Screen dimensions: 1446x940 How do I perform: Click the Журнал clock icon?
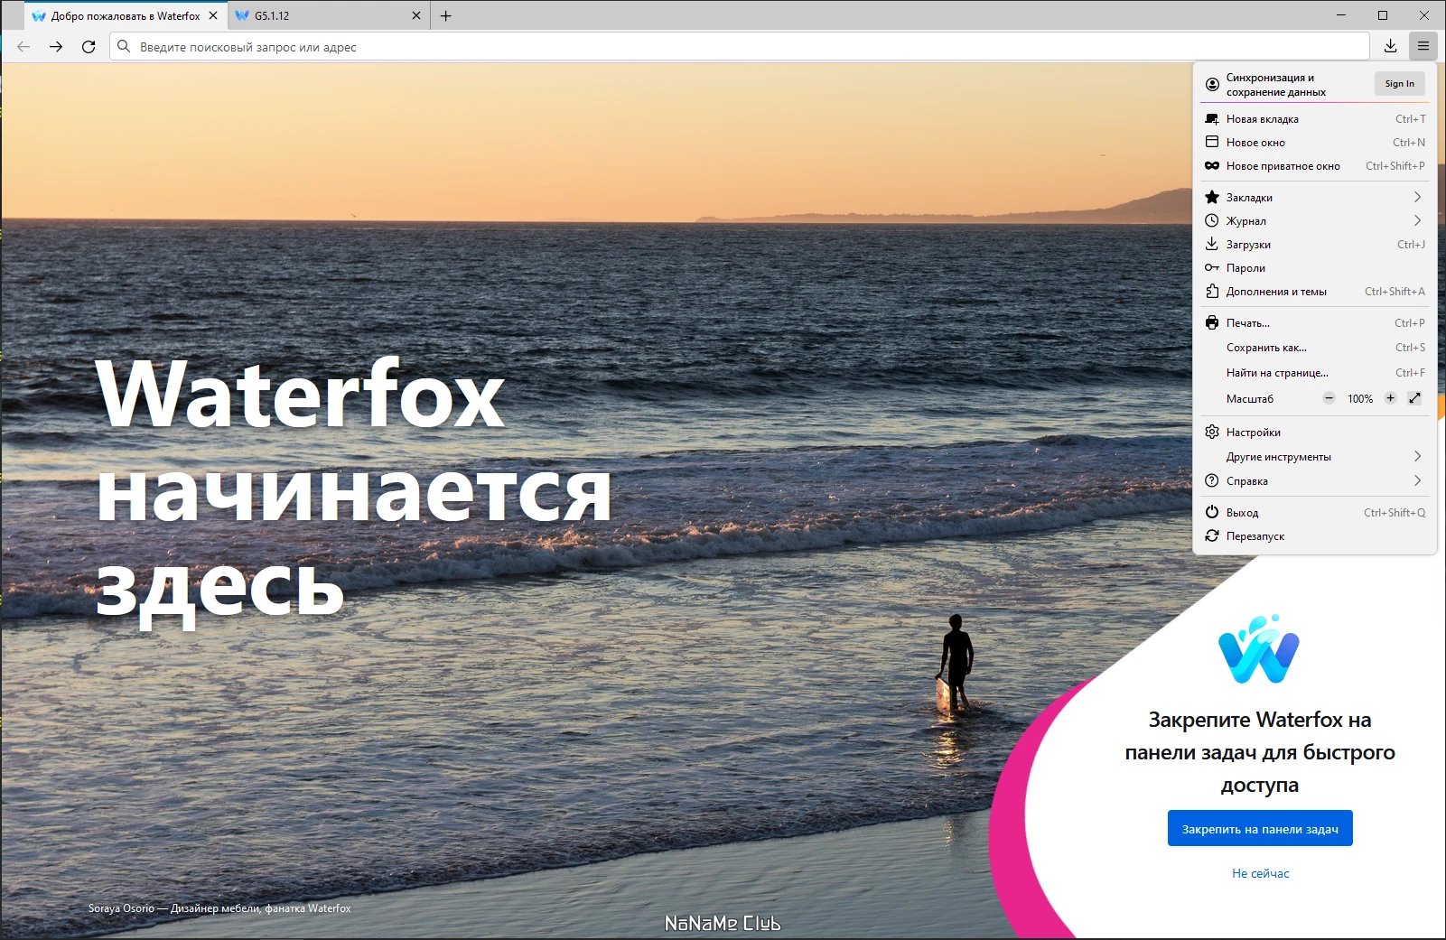coord(1212,220)
